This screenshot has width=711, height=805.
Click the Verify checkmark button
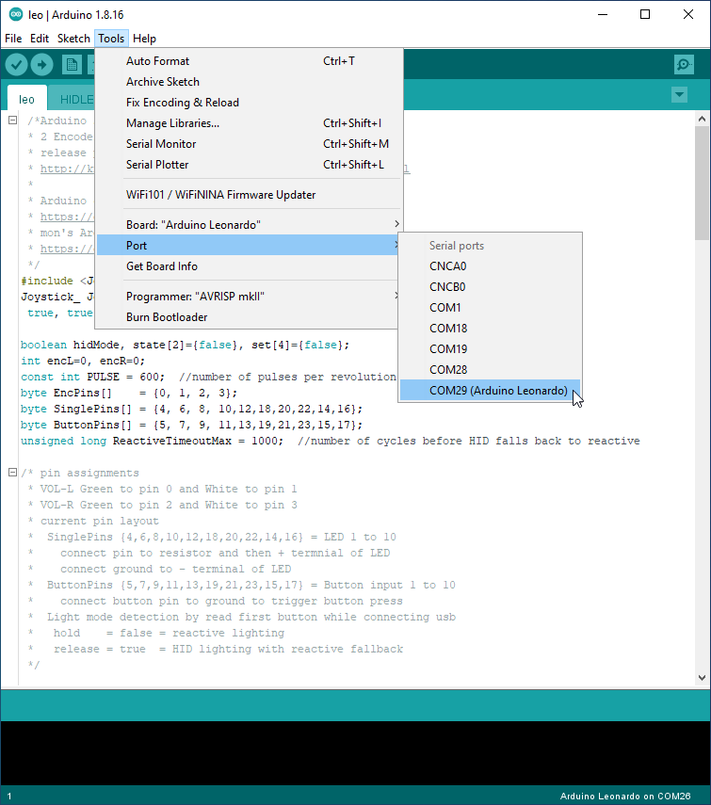click(16, 65)
